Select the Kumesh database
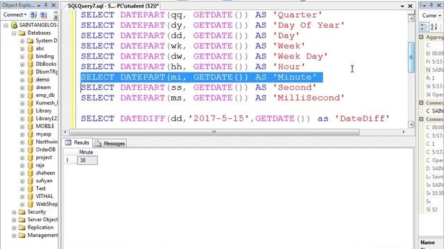The image size is (444, 249). point(46,103)
